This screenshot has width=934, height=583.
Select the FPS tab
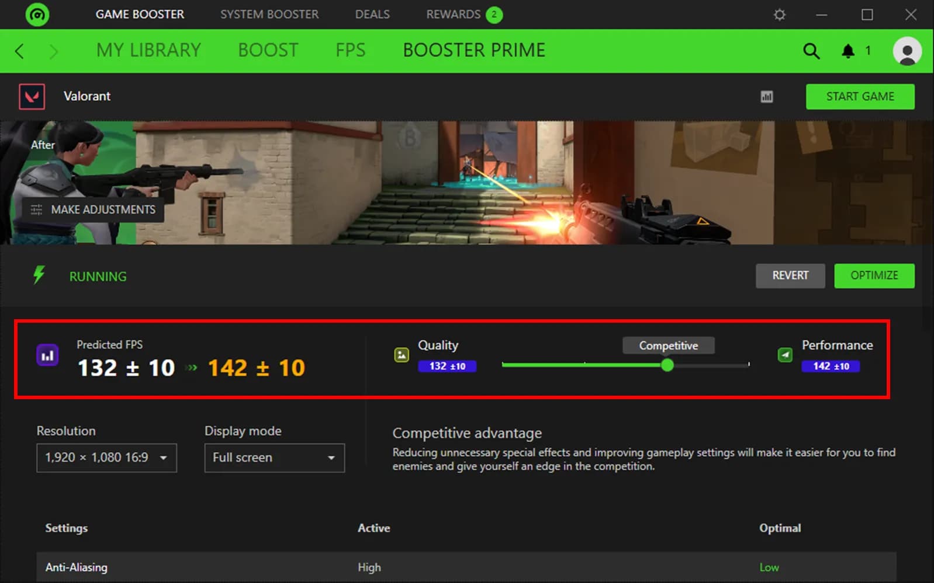[350, 51]
